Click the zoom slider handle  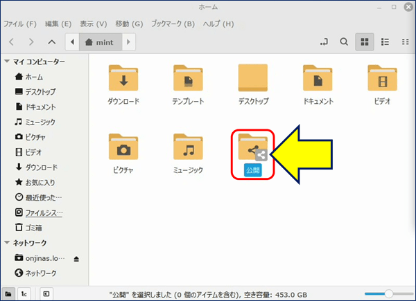[389, 293]
